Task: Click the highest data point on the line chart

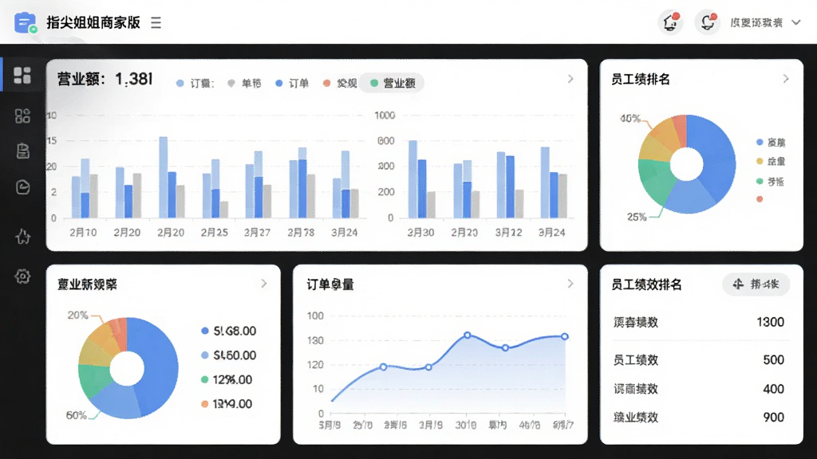Action: pyautogui.click(x=468, y=335)
